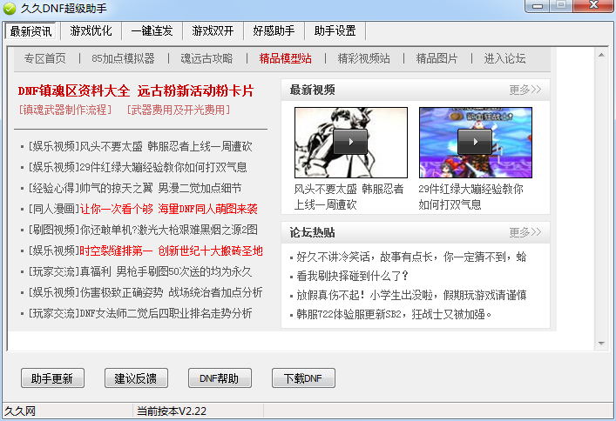Image resolution: width=616 pixels, height=421 pixels.
Task: Open the 助手设置 tab
Action: tap(335, 31)
